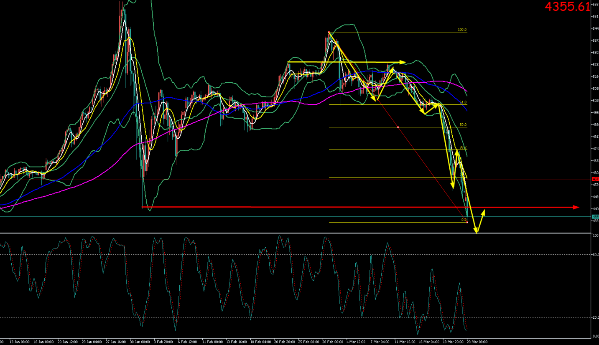Select the red Fibonacci midpoint anchor dot
This screenshot has width=599, height=345.
398,127
